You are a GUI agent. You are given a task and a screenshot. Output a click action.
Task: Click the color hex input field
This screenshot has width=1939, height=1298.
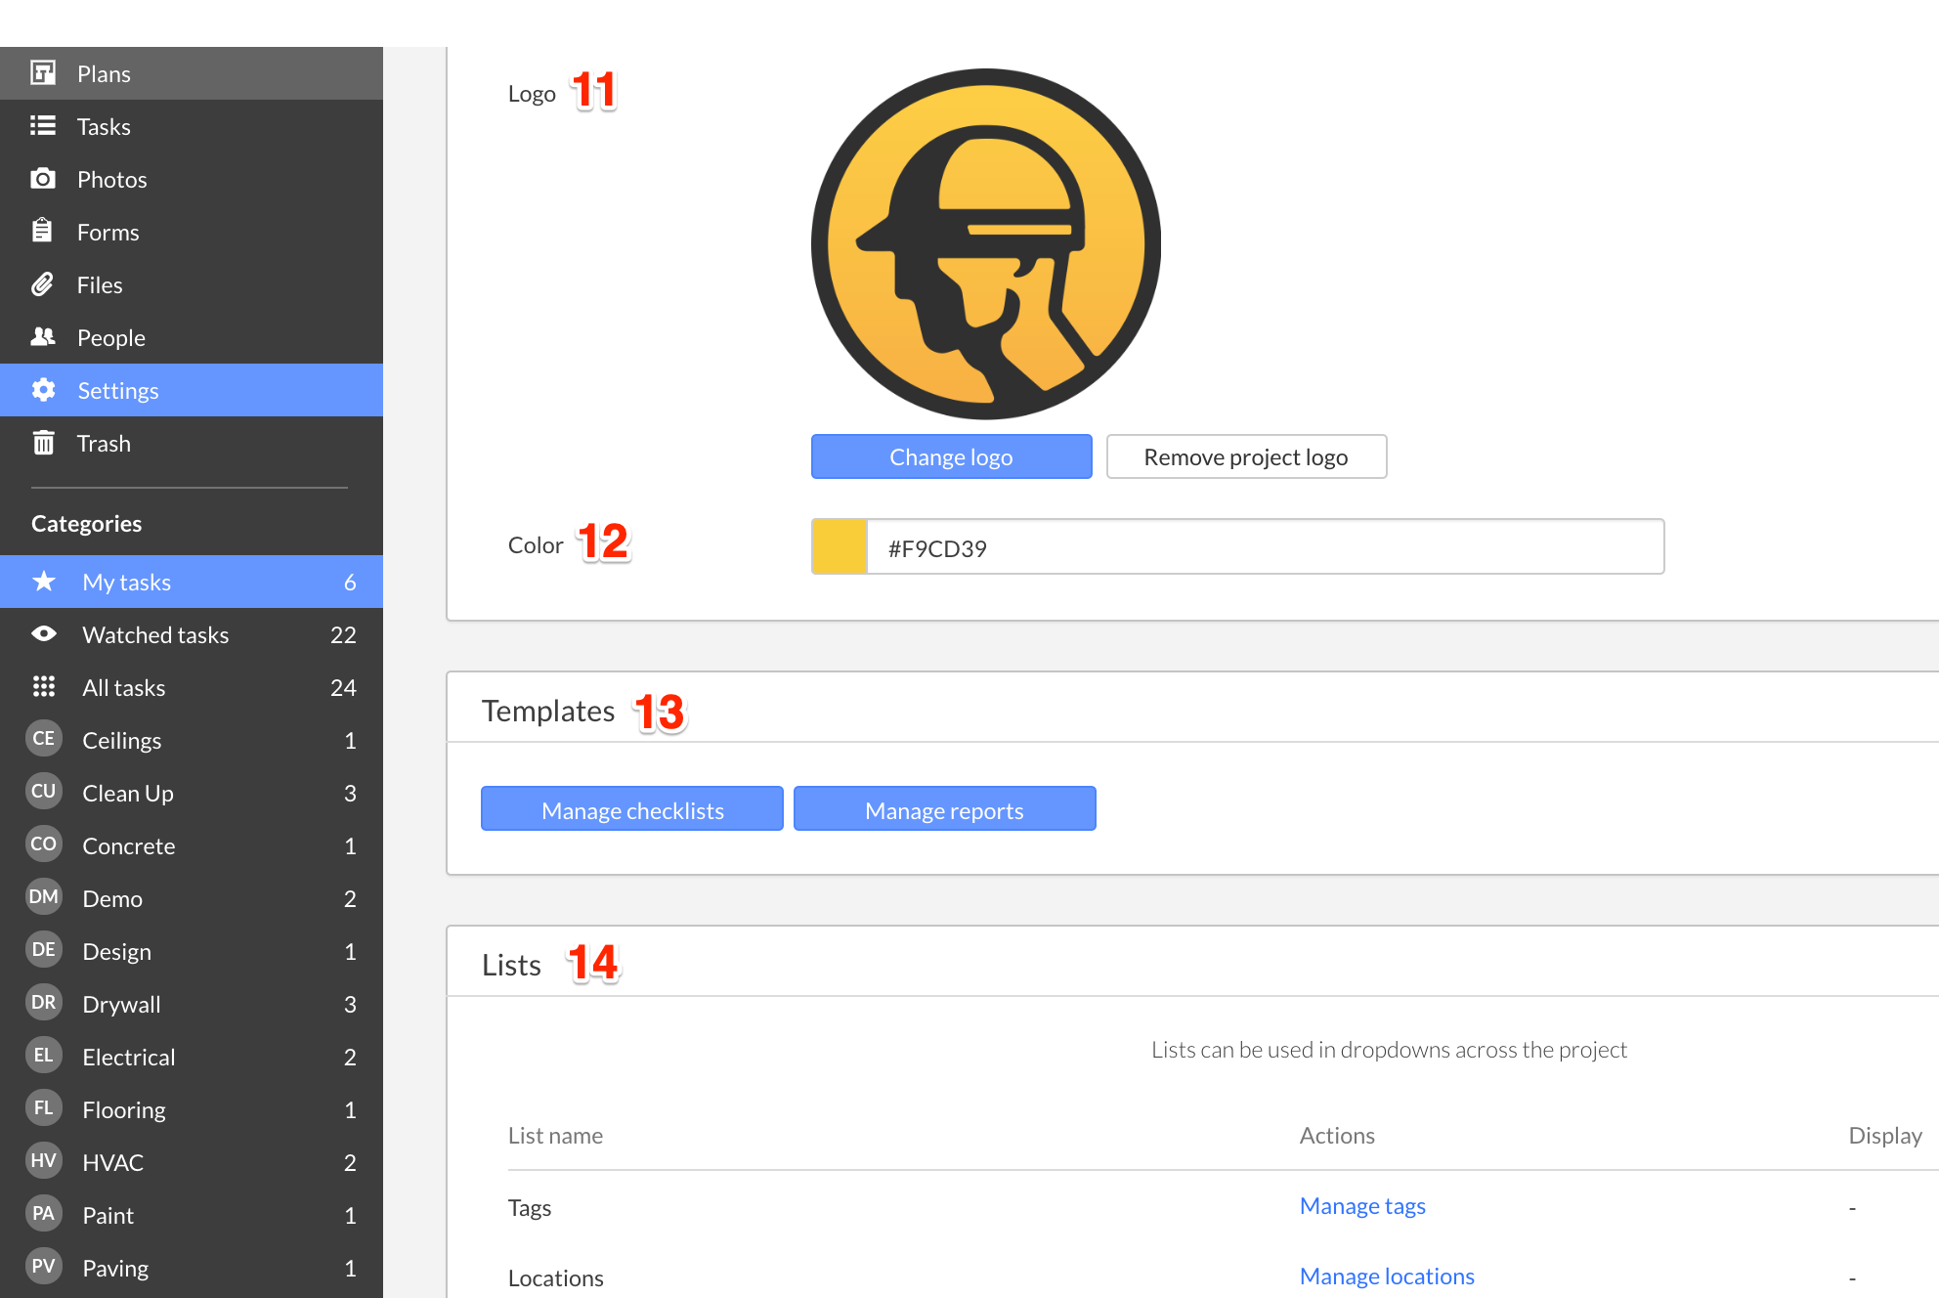(x=1266, y=546)
